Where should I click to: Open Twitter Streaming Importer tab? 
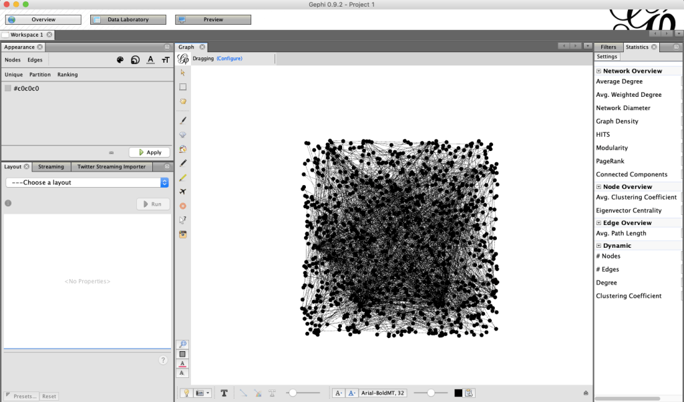tap(112, 166)
